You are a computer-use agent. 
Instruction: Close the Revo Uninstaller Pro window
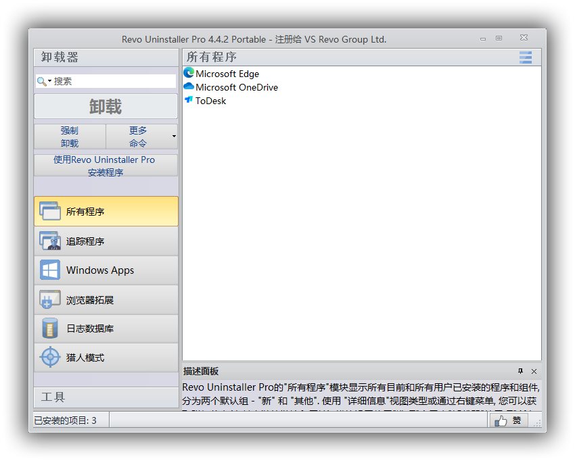[524, 38]
